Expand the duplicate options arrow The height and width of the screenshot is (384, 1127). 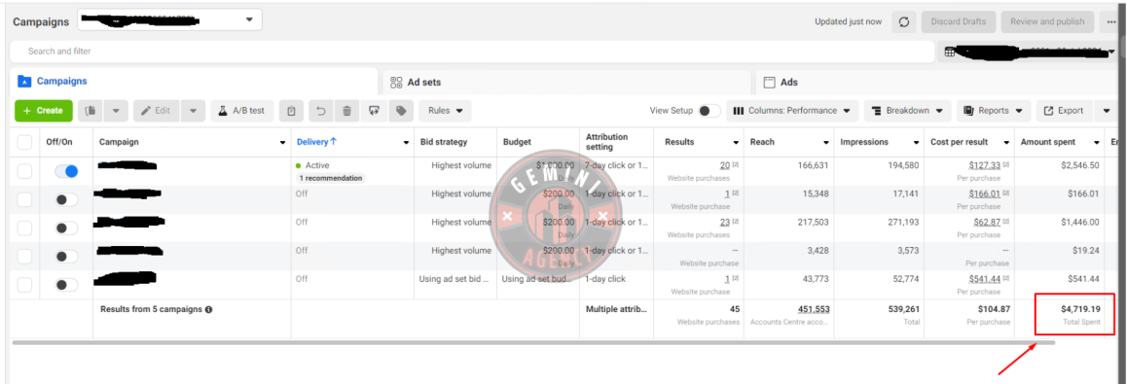point(117,111)
